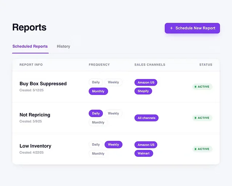
Task: Select Daily frequency for Buy Box Suppressed
Action: 96,82
